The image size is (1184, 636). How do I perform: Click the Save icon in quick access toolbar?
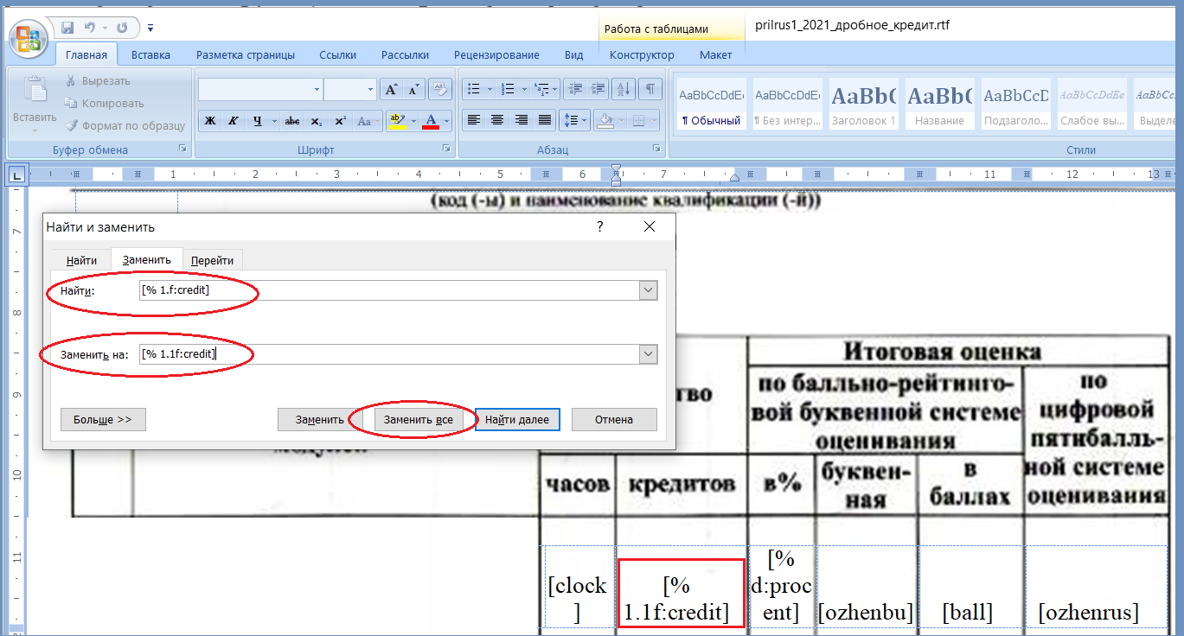pos(68,28)
